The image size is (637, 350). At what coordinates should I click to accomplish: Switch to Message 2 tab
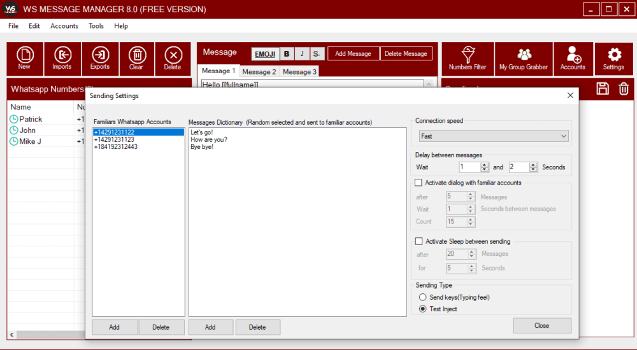click(259, 71)
